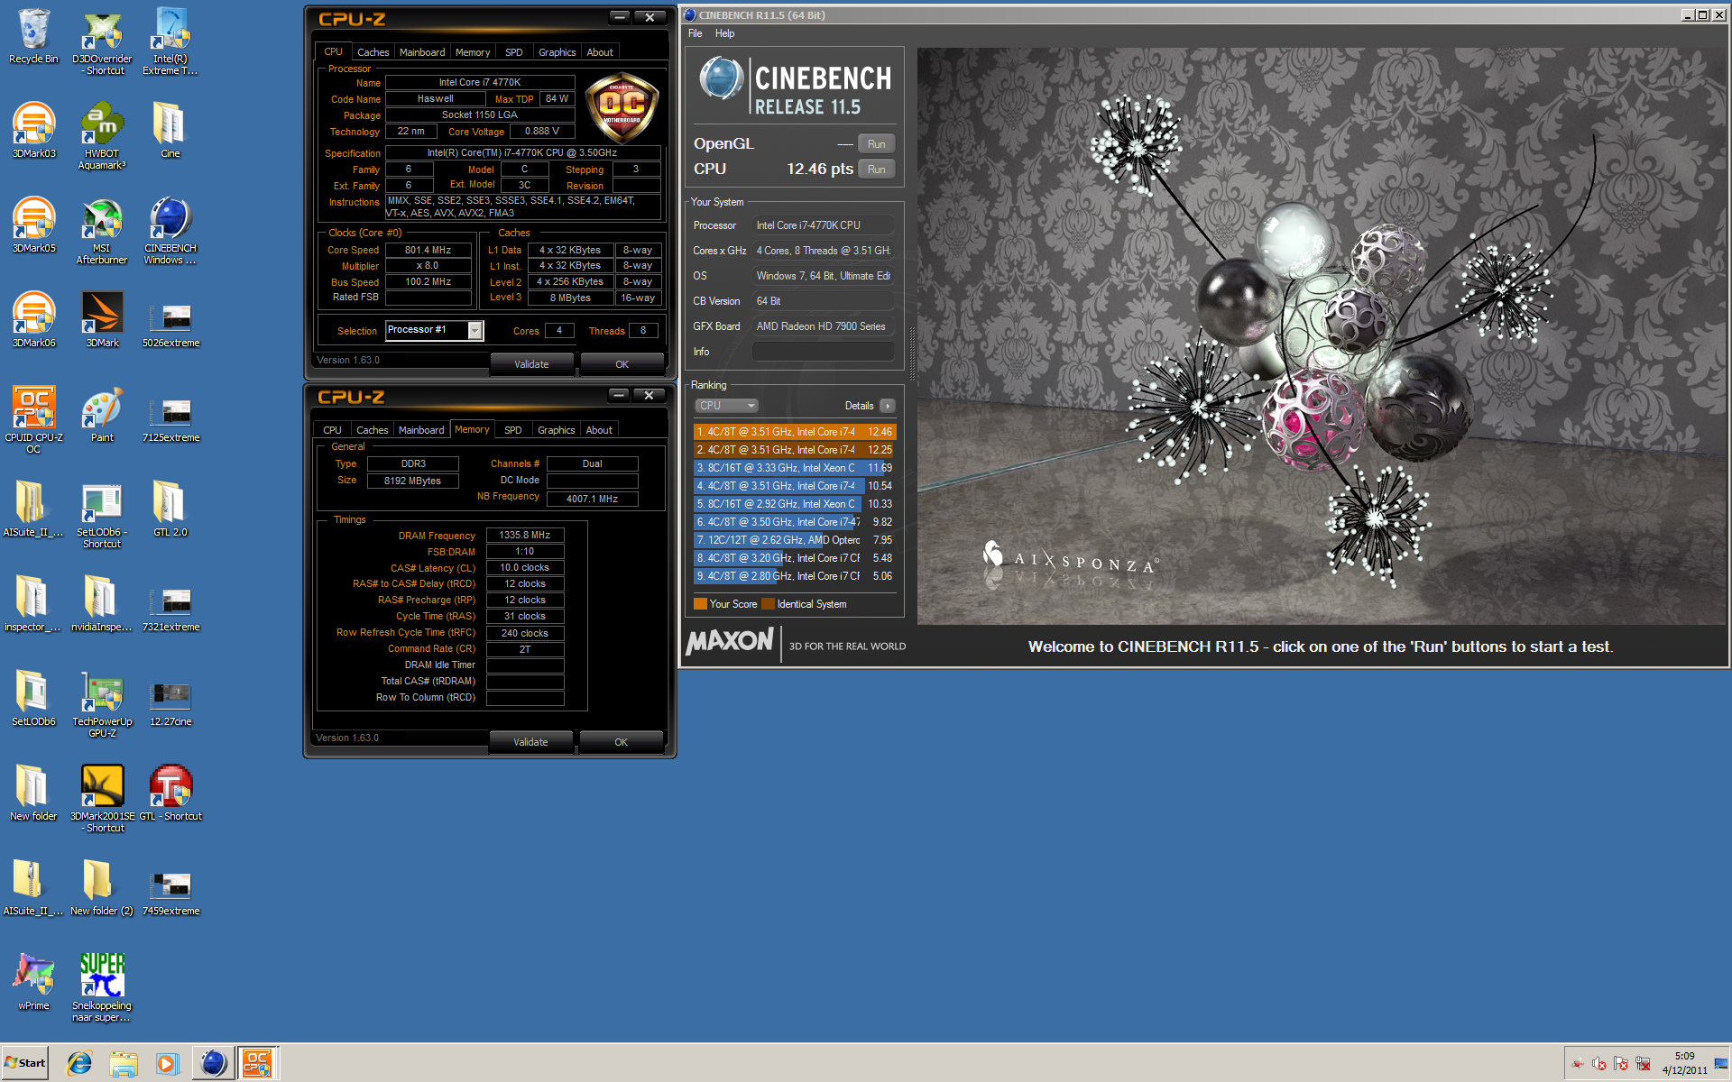Click the Gigabyte OC motherboard logo
Viewport: 1732px width, 1082px height.
[622, 108]
